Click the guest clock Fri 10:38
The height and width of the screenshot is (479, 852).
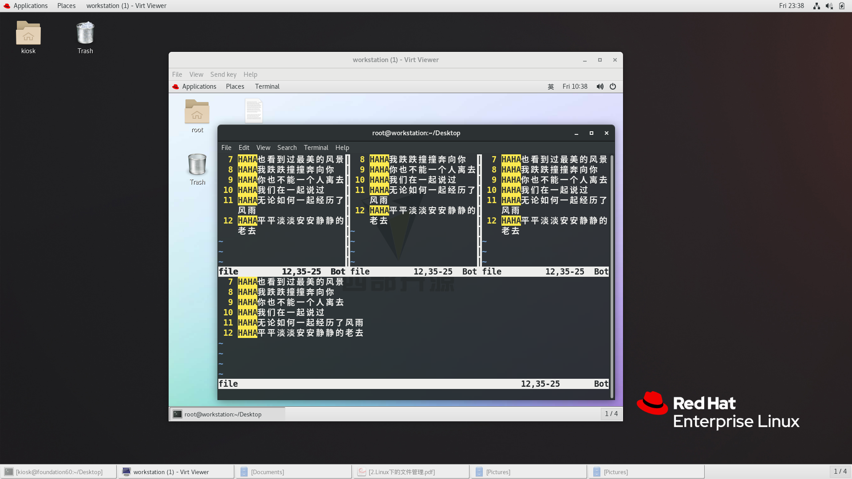pos(575,86)
